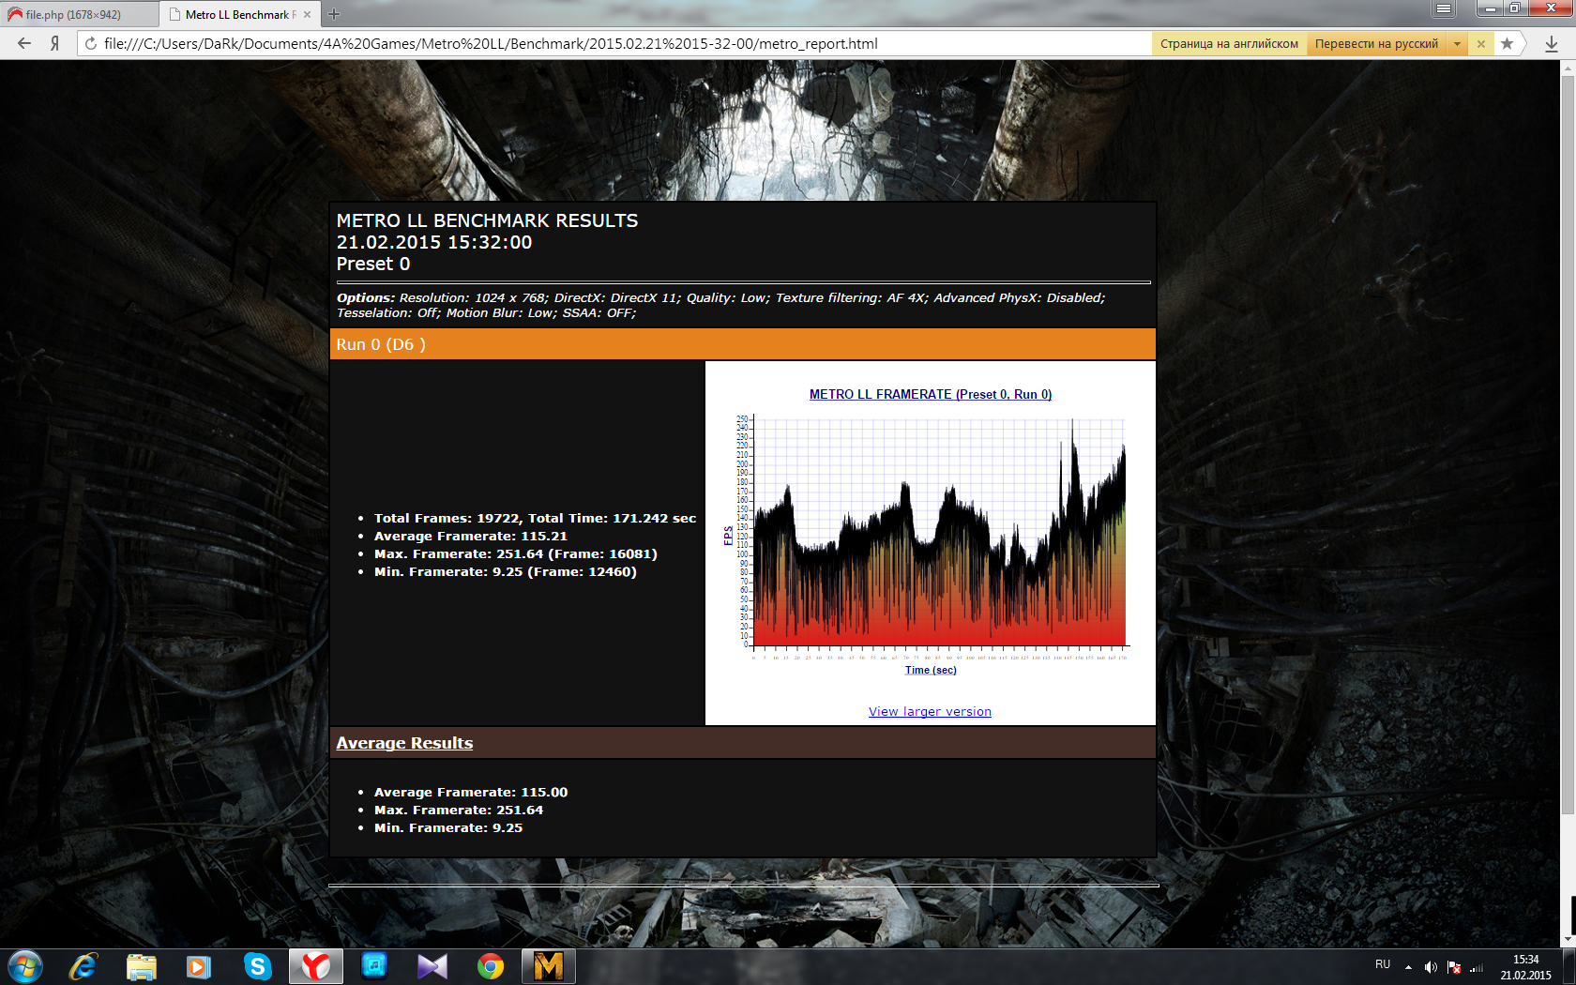
Task: Click the 'METRO LL BENCHMARK RESULTS' title
Action: tap(487, 220)
